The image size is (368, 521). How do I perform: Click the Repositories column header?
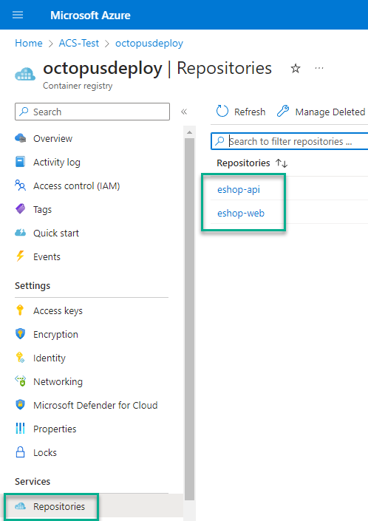point(243,163)
